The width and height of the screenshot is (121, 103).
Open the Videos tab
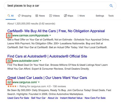[54, 16]
